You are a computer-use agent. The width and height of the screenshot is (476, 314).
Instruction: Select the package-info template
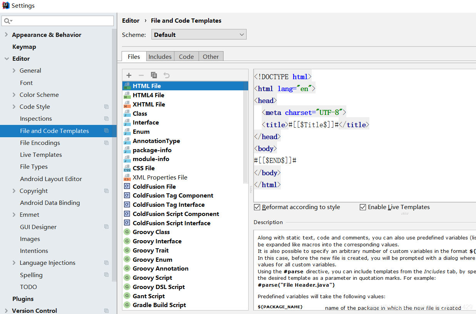coord(152,150)
